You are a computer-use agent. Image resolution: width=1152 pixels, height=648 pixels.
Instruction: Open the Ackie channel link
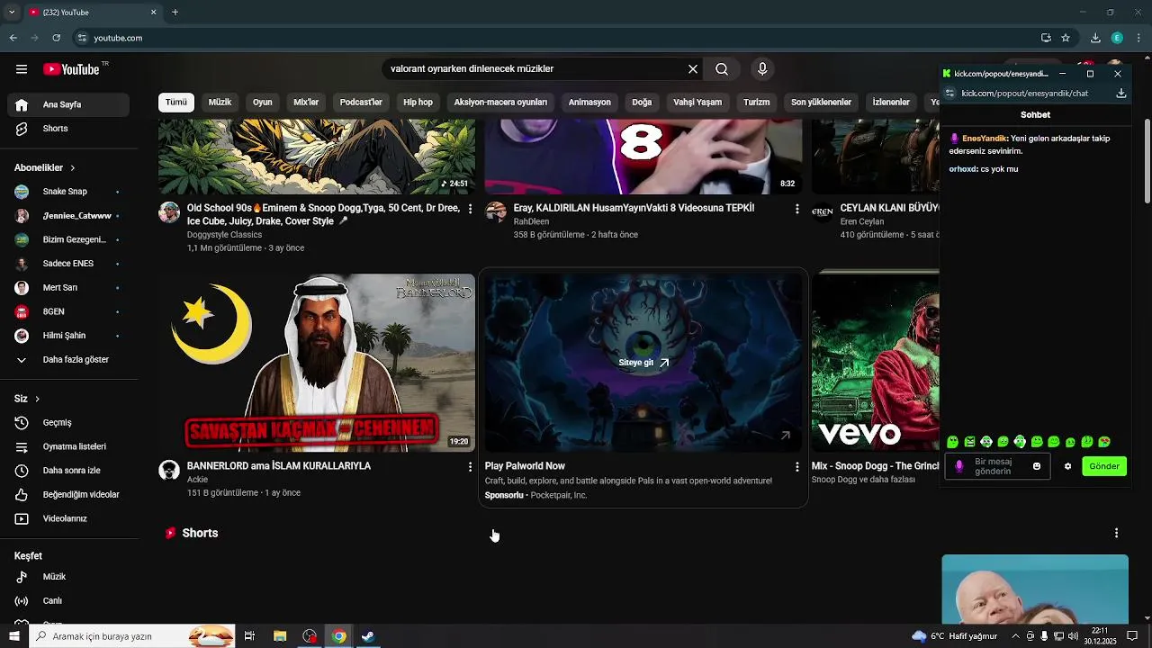point(197,480)
